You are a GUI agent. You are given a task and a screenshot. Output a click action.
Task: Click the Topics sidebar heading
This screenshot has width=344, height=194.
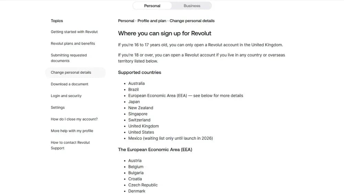click(x=57, y=21)
